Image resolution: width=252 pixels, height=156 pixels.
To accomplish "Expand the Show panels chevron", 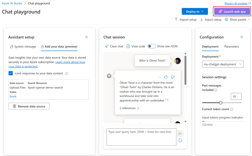I will tap(249, 19).
